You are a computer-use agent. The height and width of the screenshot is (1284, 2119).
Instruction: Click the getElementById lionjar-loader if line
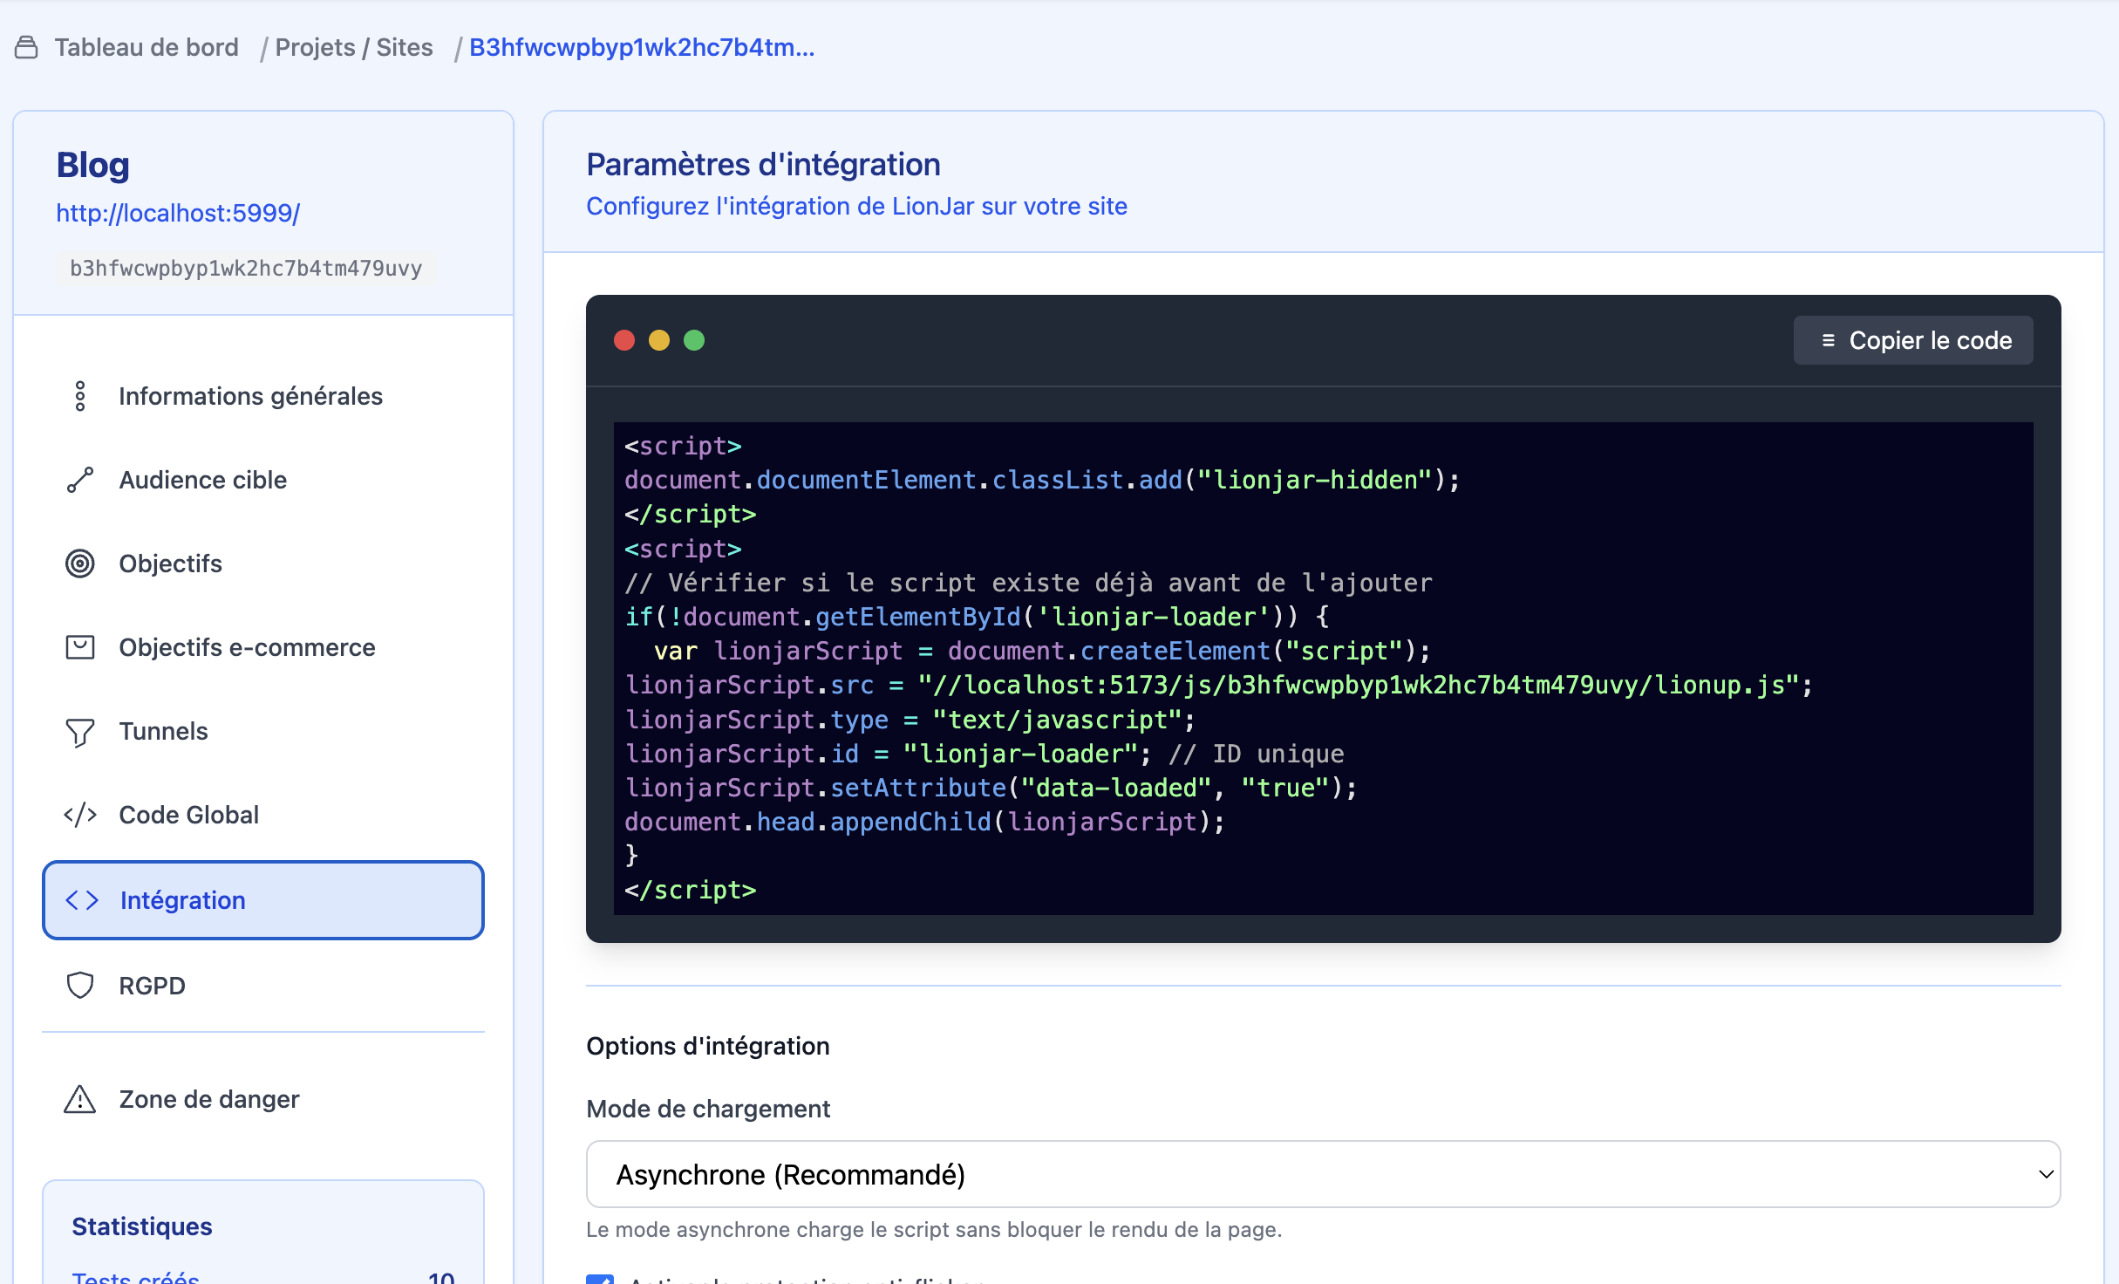click(977, 617)
